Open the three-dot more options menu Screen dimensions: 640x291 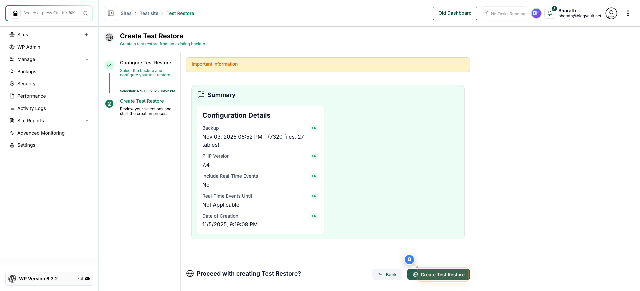click(x=628, y=13)
